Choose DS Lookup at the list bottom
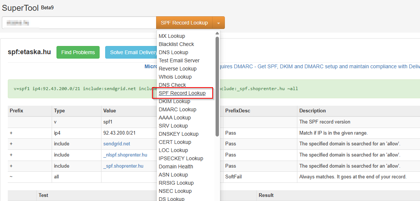This screenshot has height=201, width=420. tap(171, 199)
